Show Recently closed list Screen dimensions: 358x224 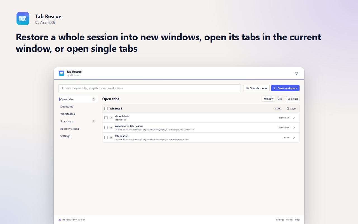point(78,129)
